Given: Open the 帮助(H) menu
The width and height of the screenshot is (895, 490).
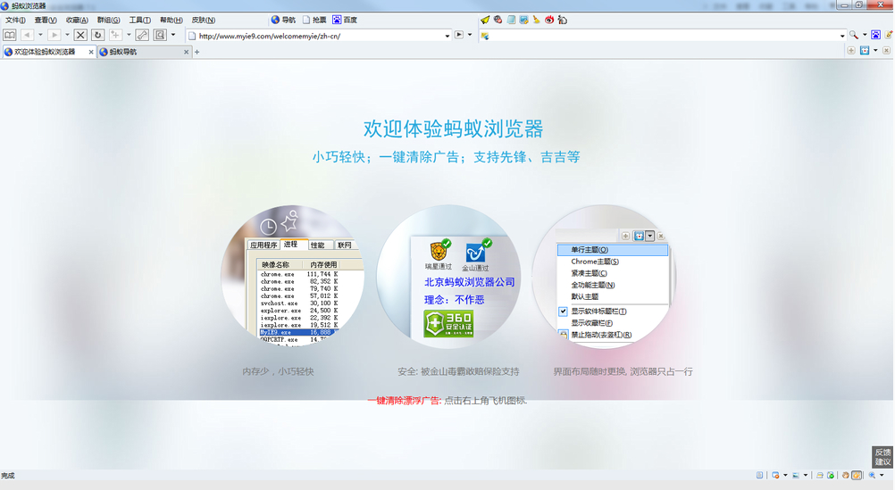Looking at the screenshot, I should pos(171,20).
